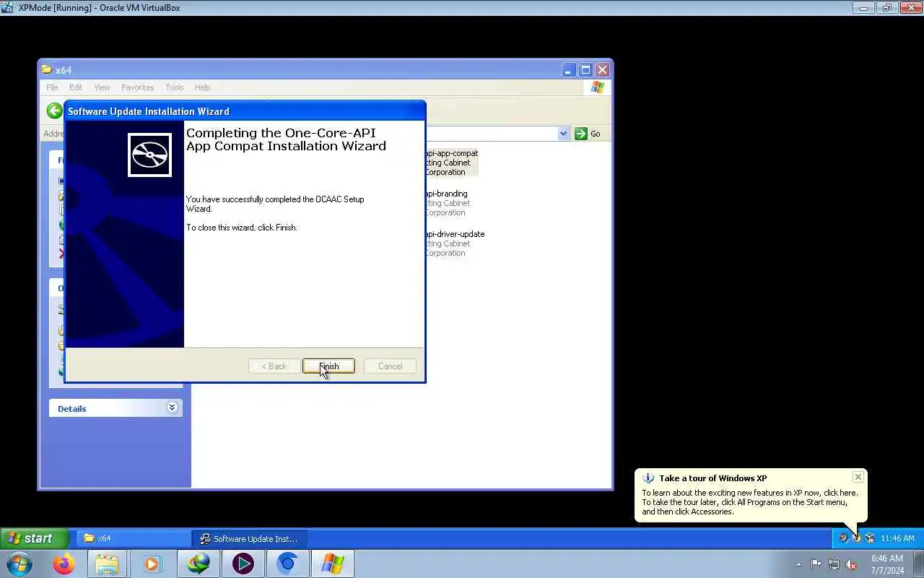Viewport: 924px width, 578px height.
Task: Close the x64 Explorer window
Action: tap(603, 70)
